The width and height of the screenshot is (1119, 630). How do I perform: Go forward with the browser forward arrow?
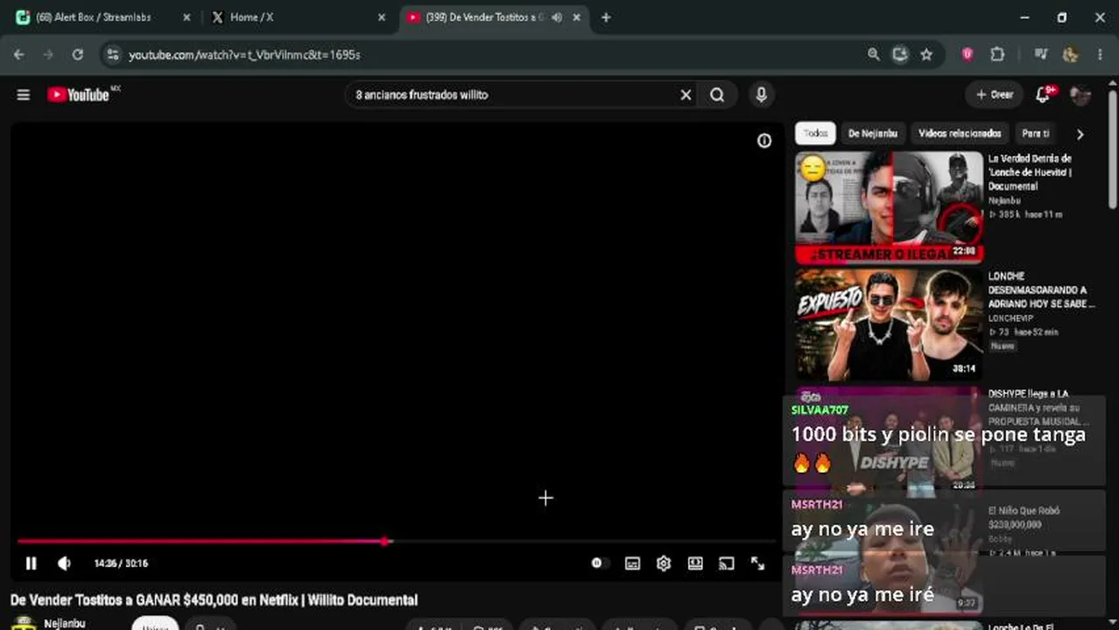pyautogui.click(x=48, y=54)
